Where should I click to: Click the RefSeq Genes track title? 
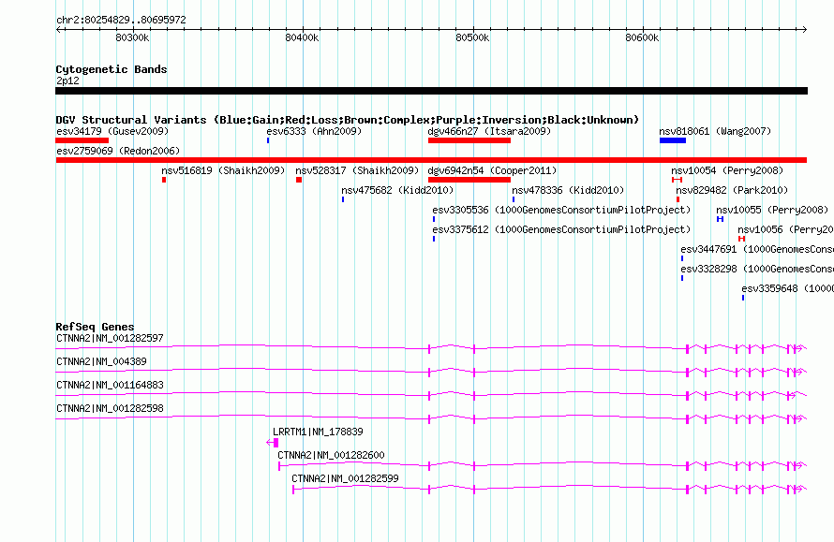click(95, 327)
